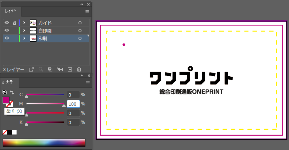Image resolution: width=289 pixels, height=150 pixels.
Task: Create a new layer with plus icon
Action: pyautogui.click(x=70, y=69)
